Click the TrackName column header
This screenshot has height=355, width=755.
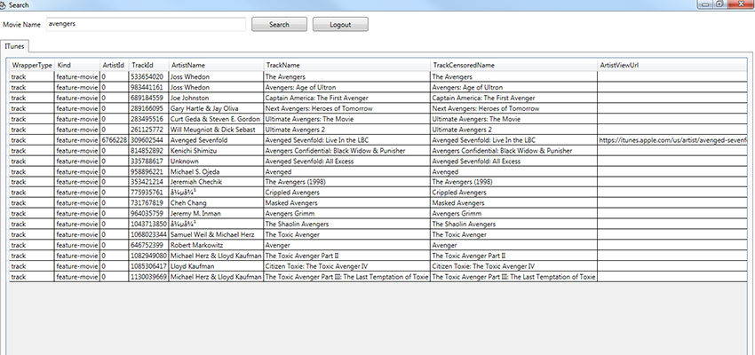[346, 65]
